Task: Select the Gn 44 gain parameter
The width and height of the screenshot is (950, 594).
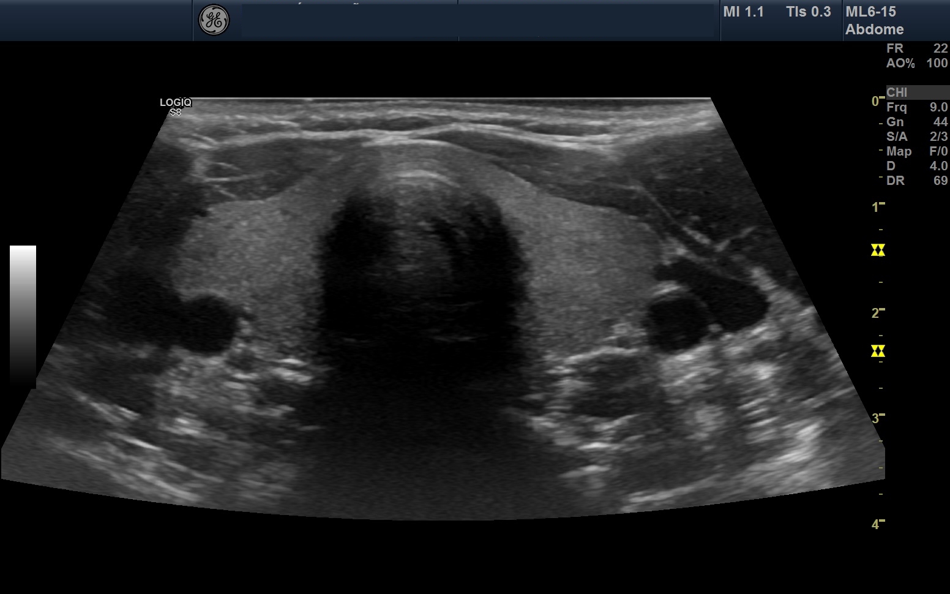Action: click(916, 122)
